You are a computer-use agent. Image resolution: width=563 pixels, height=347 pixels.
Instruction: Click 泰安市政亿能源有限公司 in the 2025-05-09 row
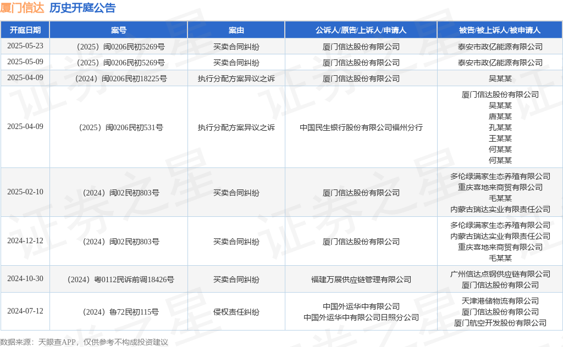pyautogui.click(x=500, y=63)
